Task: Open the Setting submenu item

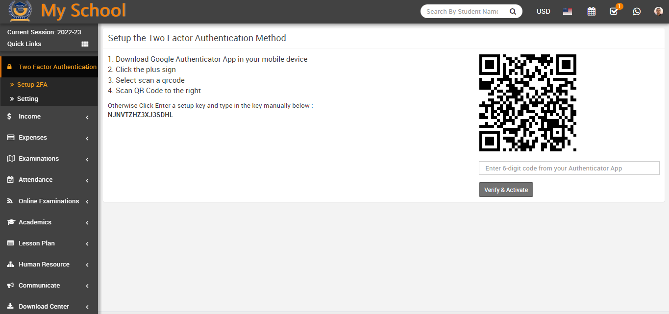Action: 28,99
